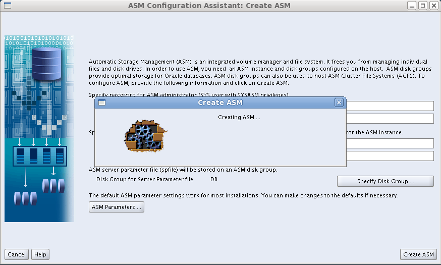The image size is (441, 265).
Task: Click the Create ASM dialog title bar
Action: tap(220, 102)
